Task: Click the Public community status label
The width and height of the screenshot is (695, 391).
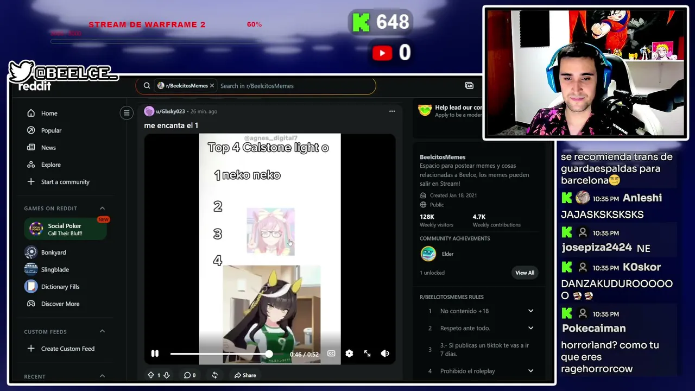Action: click(437, 205)
